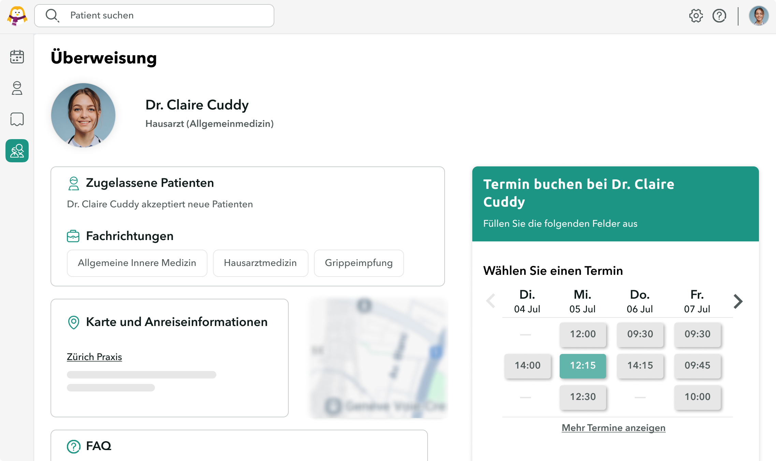Select the Grippeimpfung specialty chip

(359, 263)
